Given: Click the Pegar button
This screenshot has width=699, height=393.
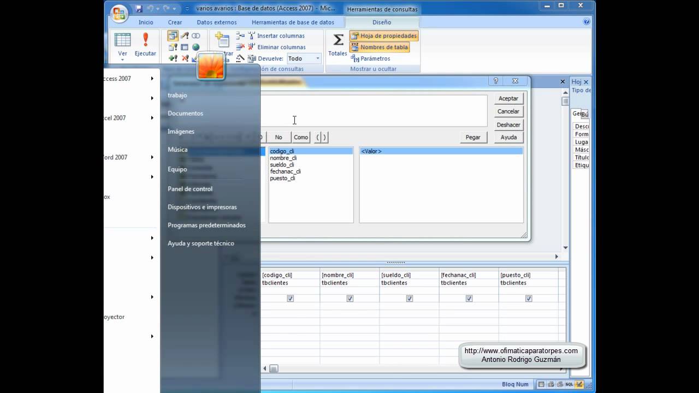Looking at the screenshot, I should pyautogui.click(x=473, y=137).
